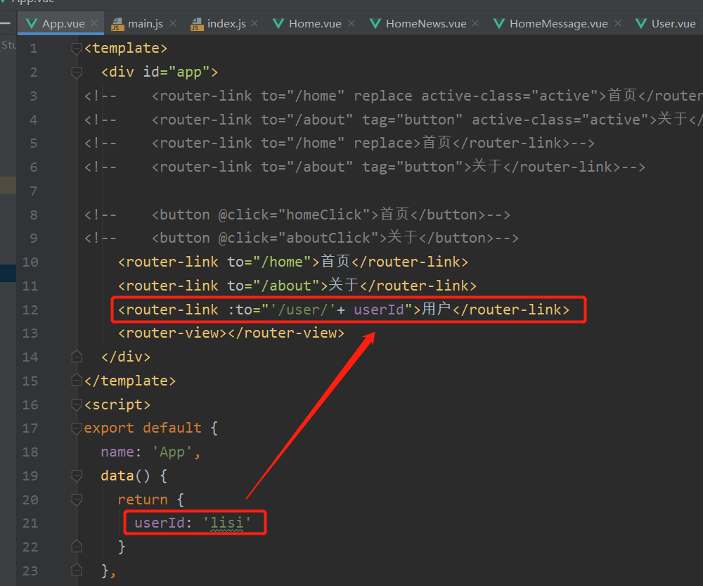Click the data() method declaration

[134, 476]
